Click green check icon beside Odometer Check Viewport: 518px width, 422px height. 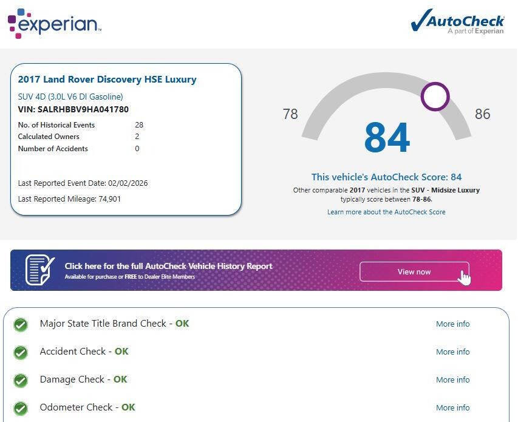pyautogui.click(x=21, y=408)
